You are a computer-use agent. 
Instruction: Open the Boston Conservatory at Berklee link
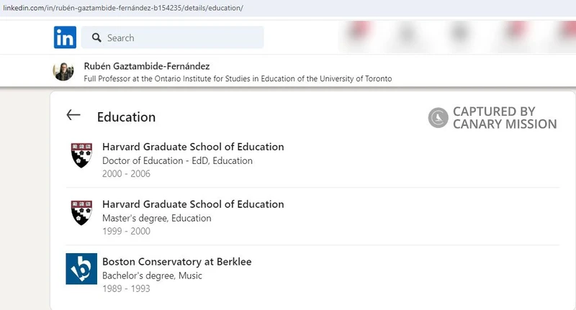[176, 262]
